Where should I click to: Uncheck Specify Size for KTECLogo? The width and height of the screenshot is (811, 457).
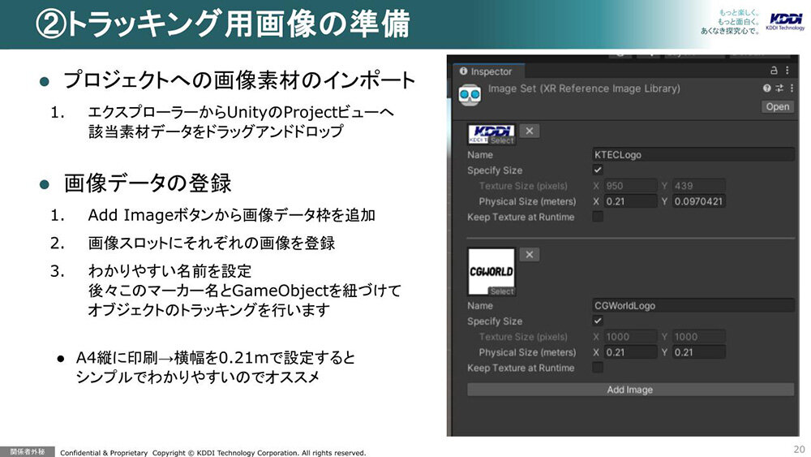(598, 170)
